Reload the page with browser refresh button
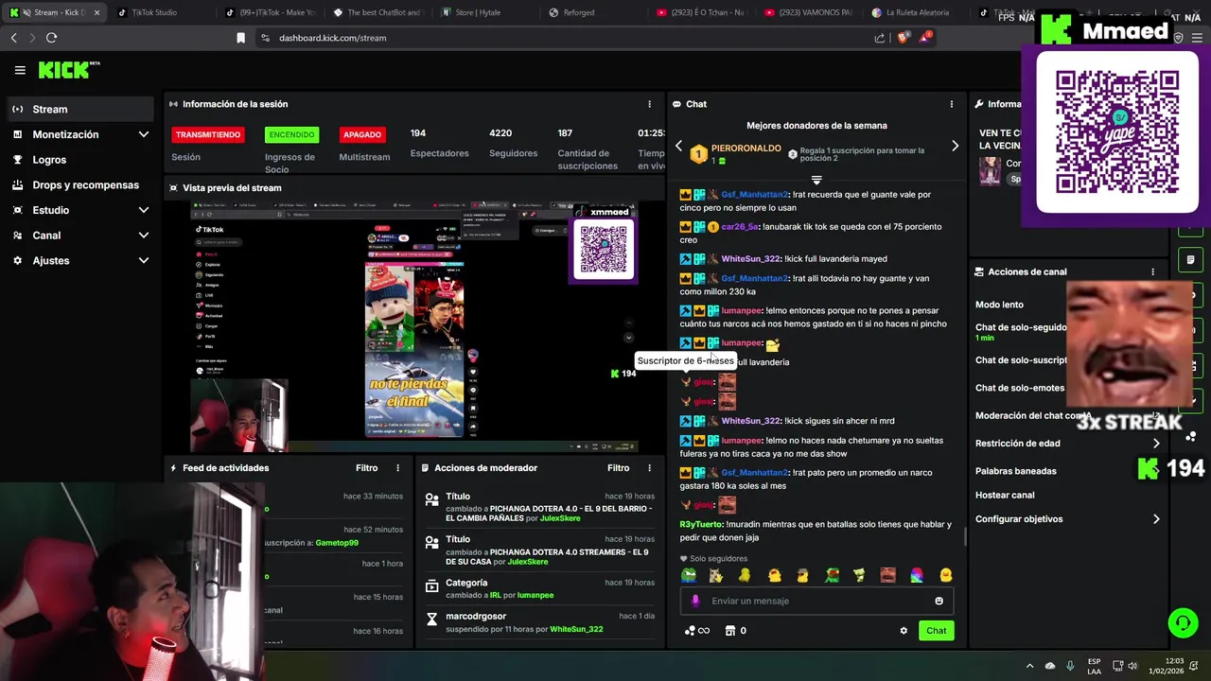Image resolution: width=1211 pixels, height=681 pixels. [51, 38]
